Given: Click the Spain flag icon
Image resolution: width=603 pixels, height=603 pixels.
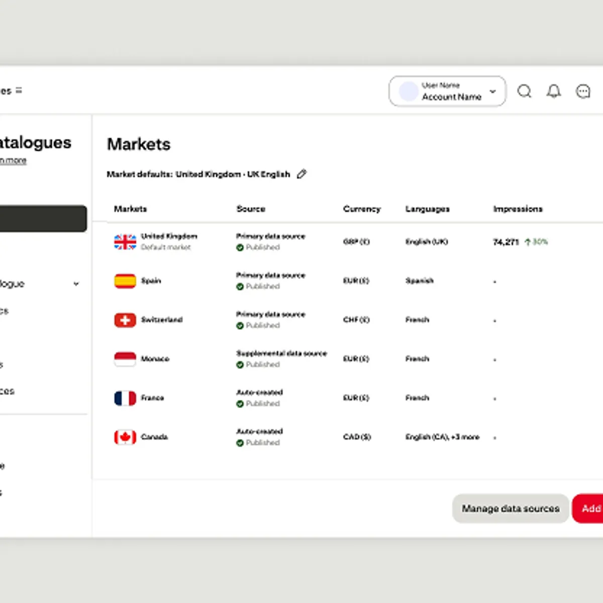Looking at the screenshot, I should 125,281.
